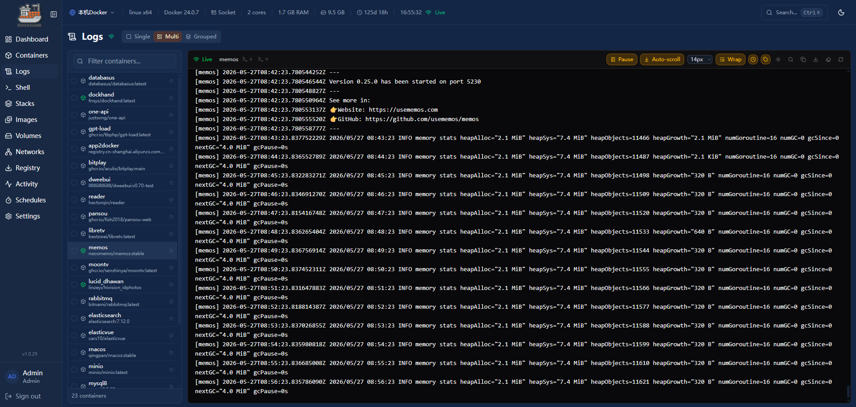Focus the Filter containers input
The width and height of the screenshot is (856, 407).
(x=125, y=61)
